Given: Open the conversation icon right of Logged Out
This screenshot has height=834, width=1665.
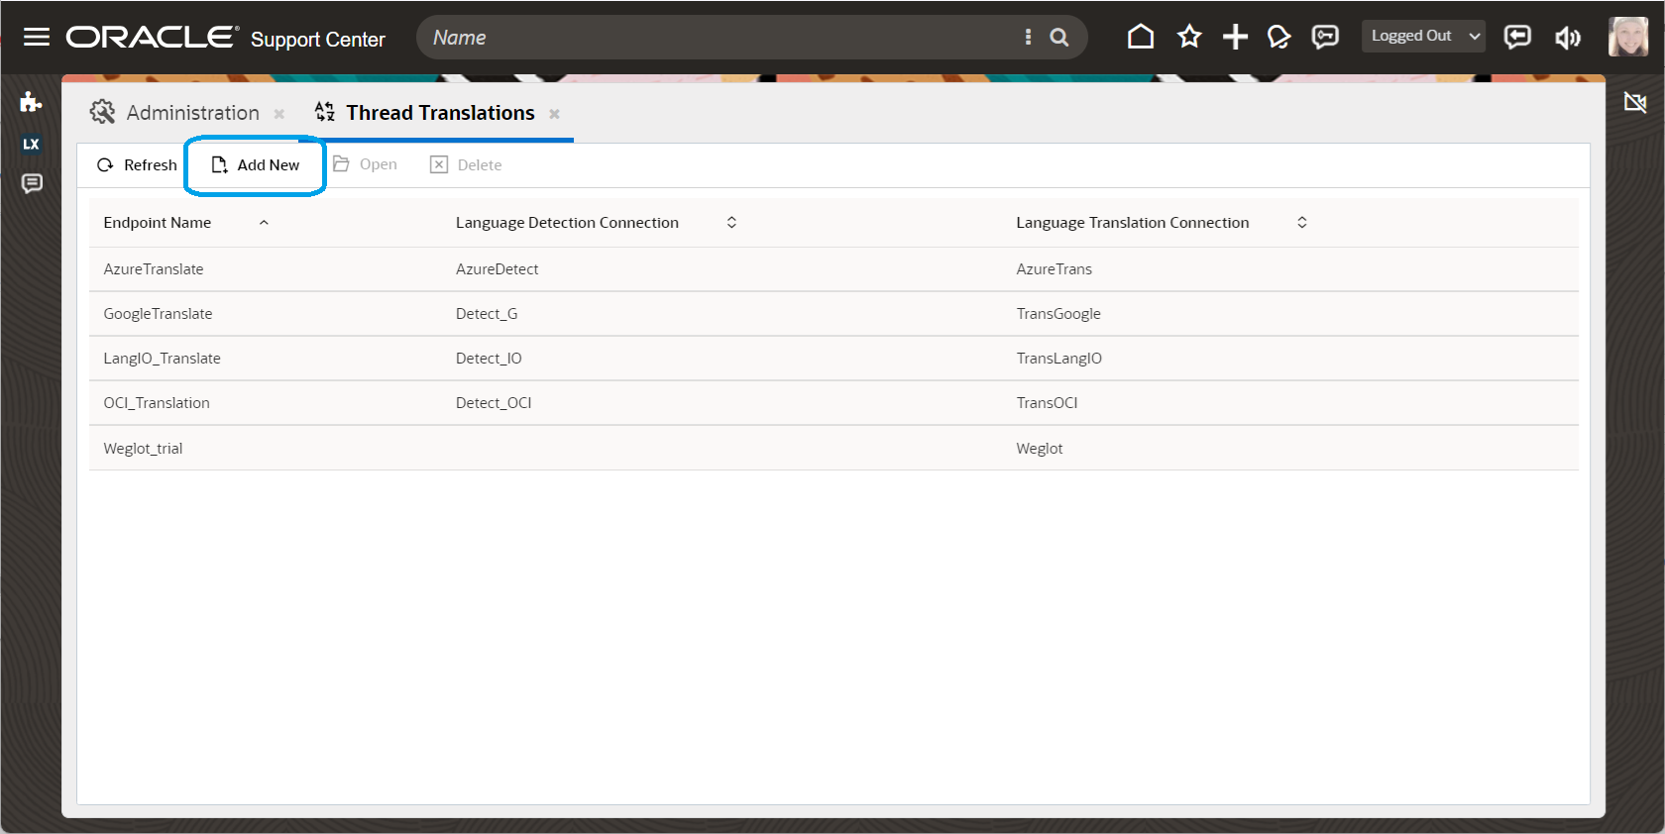Looking at the screenshot, I should click(1517, 38).
